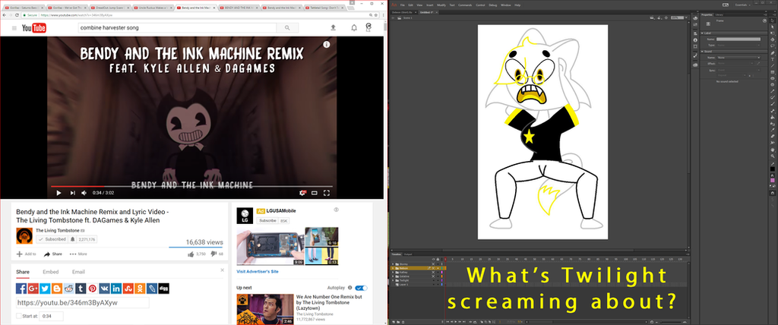Viewport: 778px width, 325px height.
Task: Play the Bendy remix video
Action: 59,193
